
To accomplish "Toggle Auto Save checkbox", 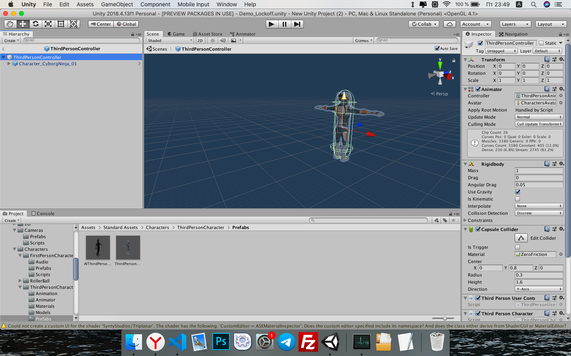I will point(437,48).
